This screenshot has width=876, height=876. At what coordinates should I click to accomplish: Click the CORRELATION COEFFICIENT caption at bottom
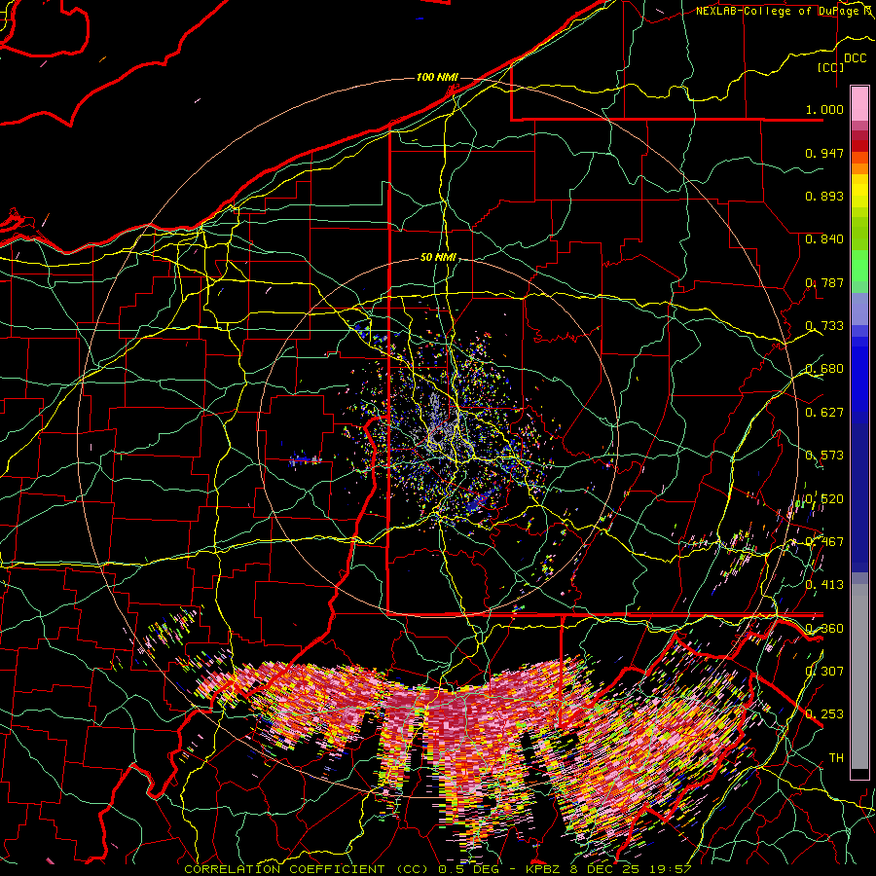pos(438,869)
